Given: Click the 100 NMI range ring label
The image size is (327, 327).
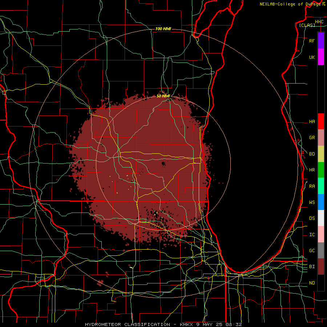Looking at the screenshot, I should (x=163, y=29).
